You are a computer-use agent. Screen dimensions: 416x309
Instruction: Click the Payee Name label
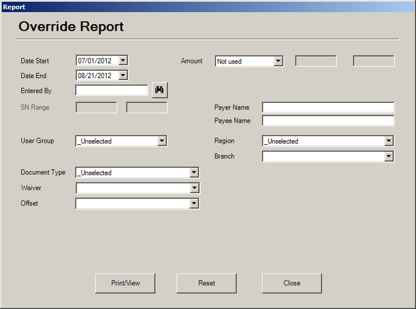tap(232, 121)
